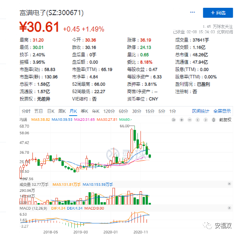Click the MA60 moving average label
Image resolution: width=239 pixels, height=236 pixels.
tap(125, 120)
